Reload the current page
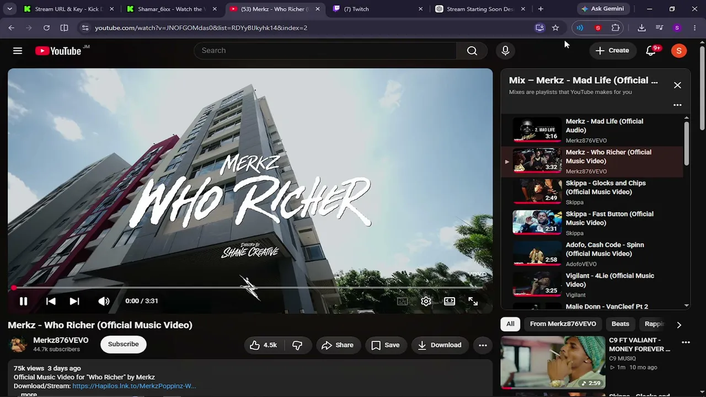706x397 pixels. pos(46,28)
